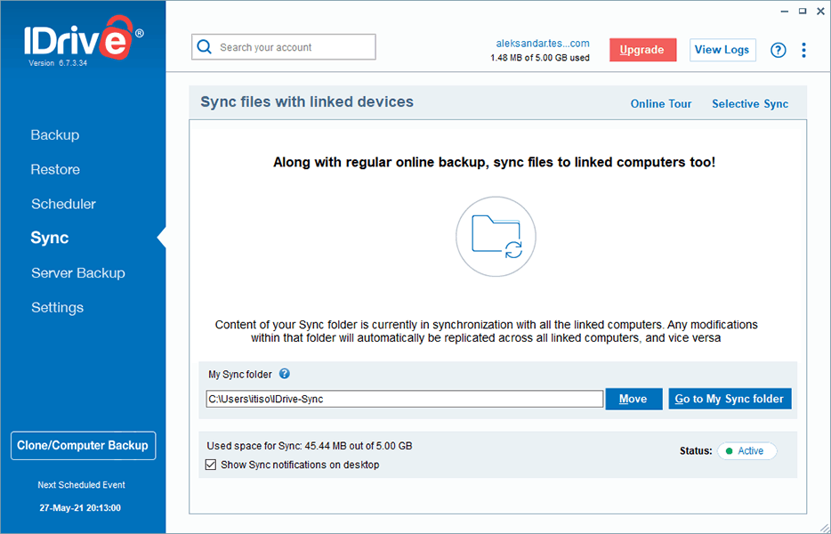
Task: Close the IDrive window
Action: tap(819, 12)
